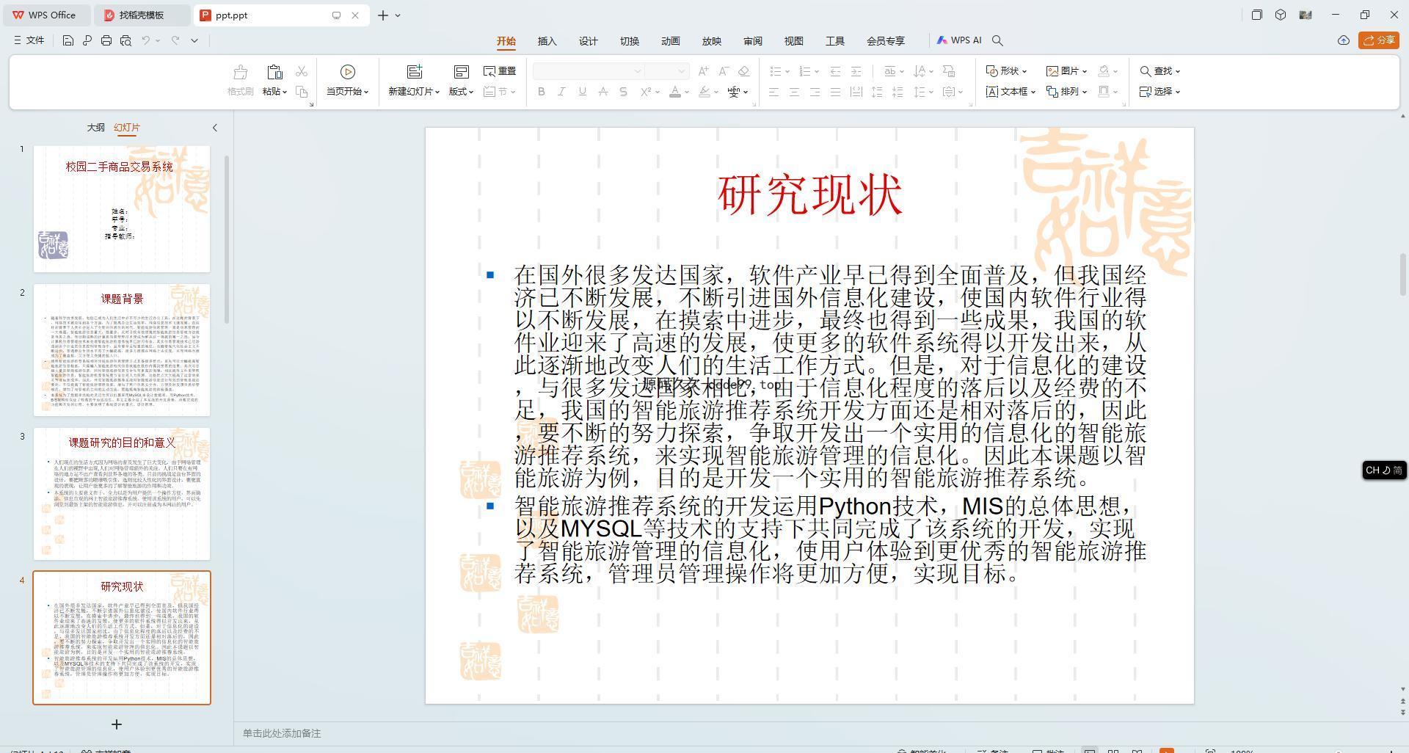Click the notes field 单击此处添加备注
The height and width of the screenshot is (753, 1409).
tap(282, 733)
